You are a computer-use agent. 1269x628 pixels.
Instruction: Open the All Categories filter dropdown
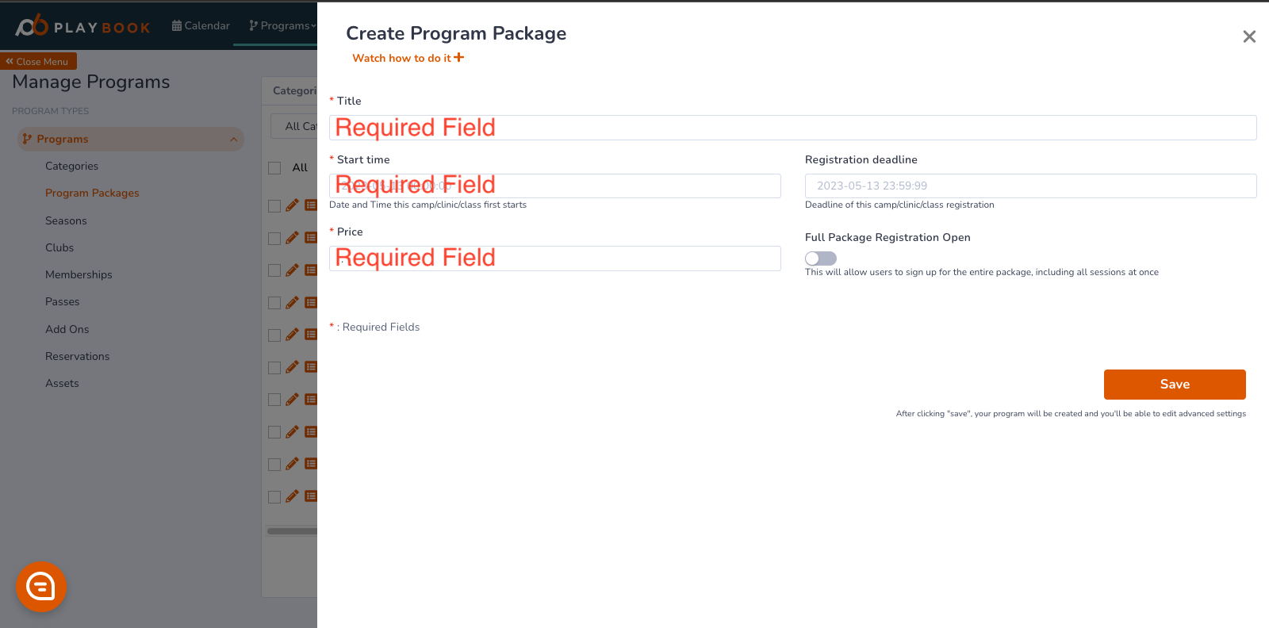coord(294,126)
